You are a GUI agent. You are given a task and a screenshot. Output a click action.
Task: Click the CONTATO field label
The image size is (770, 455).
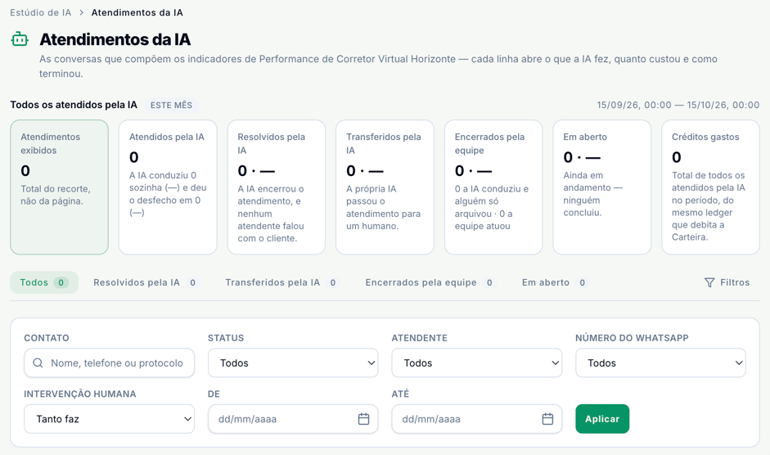47,338
